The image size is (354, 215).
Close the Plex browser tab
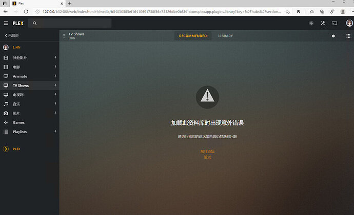click(x=62, y=4)
